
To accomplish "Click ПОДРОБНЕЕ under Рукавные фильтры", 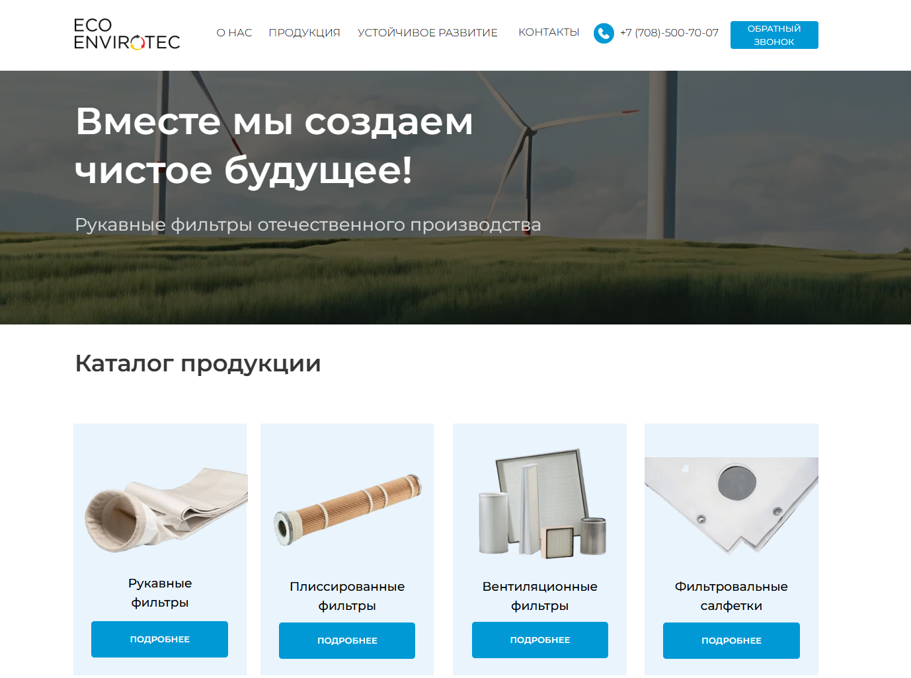I will [x=159, y=639].
